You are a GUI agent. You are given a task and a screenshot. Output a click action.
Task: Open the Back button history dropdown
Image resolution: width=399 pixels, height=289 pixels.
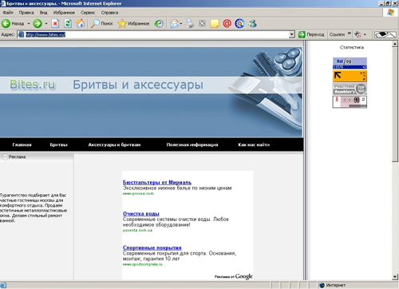pyautogui.click(x=29, y=24)
